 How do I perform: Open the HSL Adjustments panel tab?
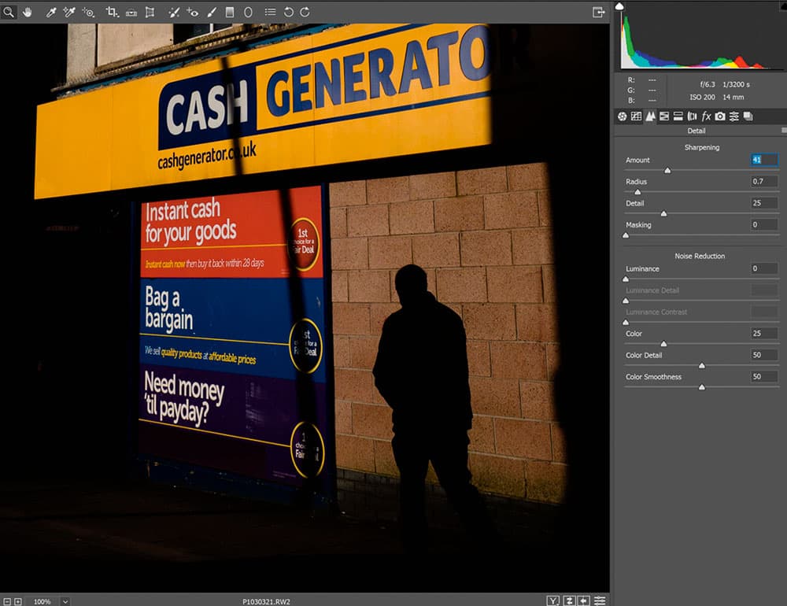(664, 116)
